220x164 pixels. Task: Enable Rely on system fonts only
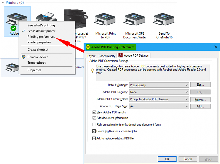point(94,124)
